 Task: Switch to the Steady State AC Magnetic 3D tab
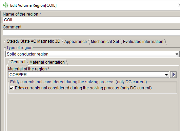[x=34, y=41]
